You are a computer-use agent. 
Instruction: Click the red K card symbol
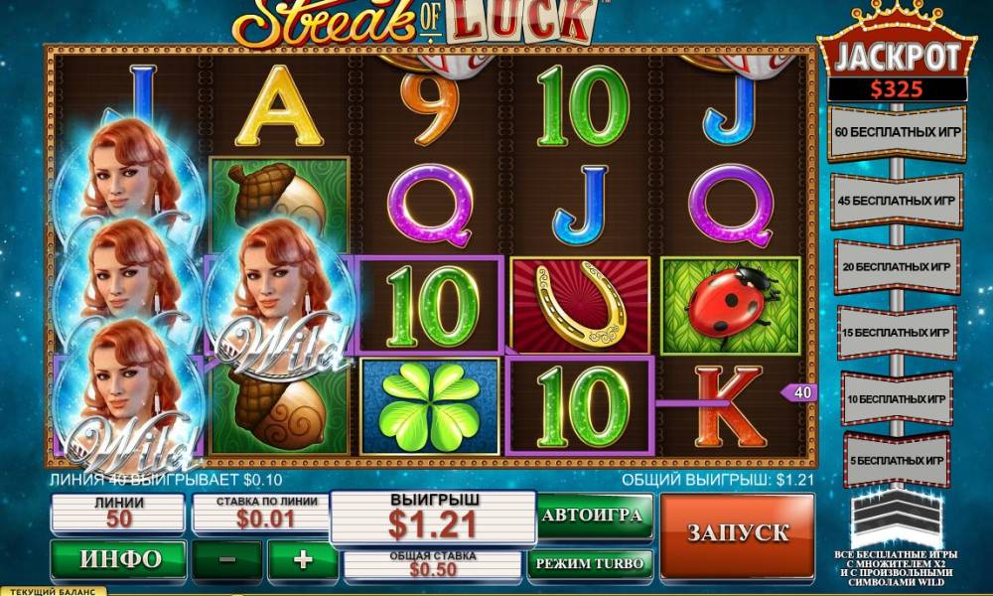click(729, 405)
